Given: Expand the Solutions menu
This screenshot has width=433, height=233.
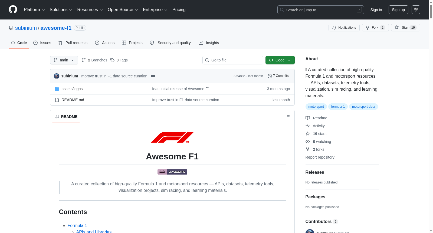Looking at the screenshot, I should click(x=61, y=10).
